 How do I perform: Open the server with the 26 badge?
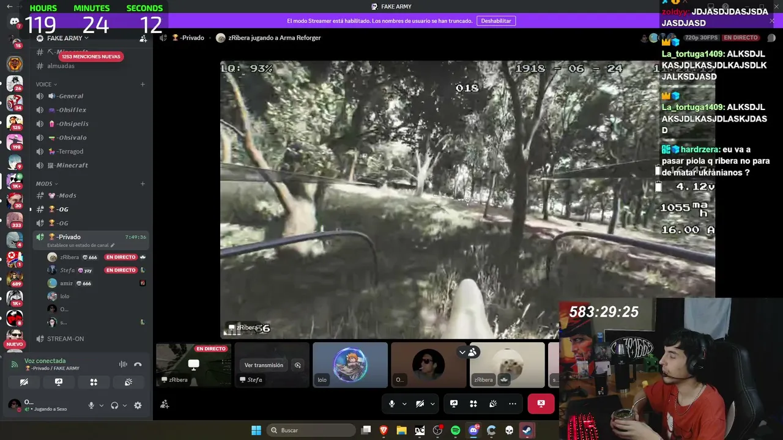pos(15,82)
